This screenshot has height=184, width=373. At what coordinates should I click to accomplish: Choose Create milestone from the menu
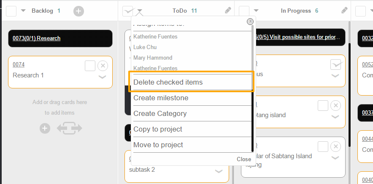coord(192,98)
